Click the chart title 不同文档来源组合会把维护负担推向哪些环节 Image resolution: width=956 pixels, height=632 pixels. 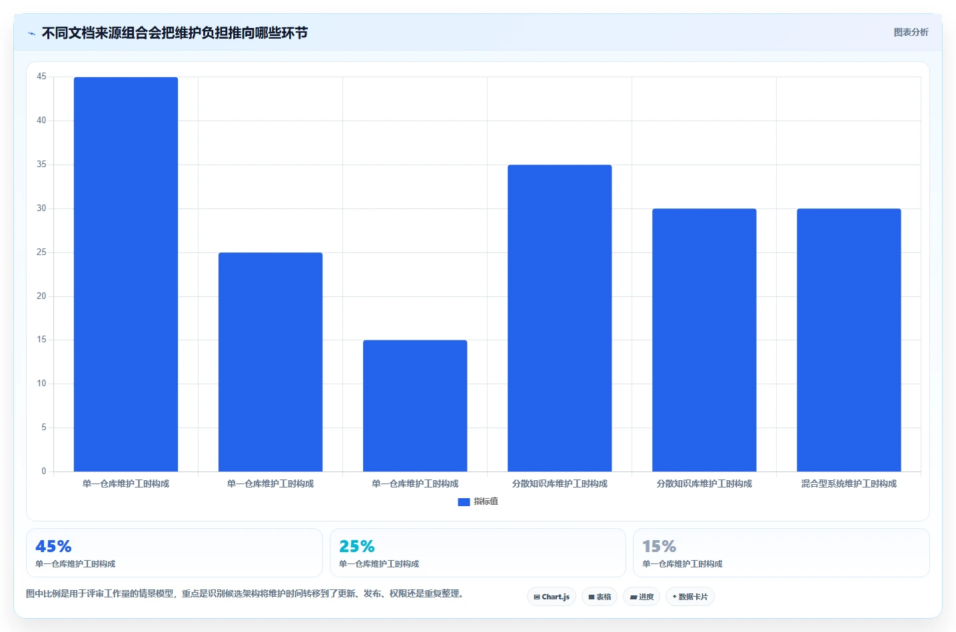175,33
